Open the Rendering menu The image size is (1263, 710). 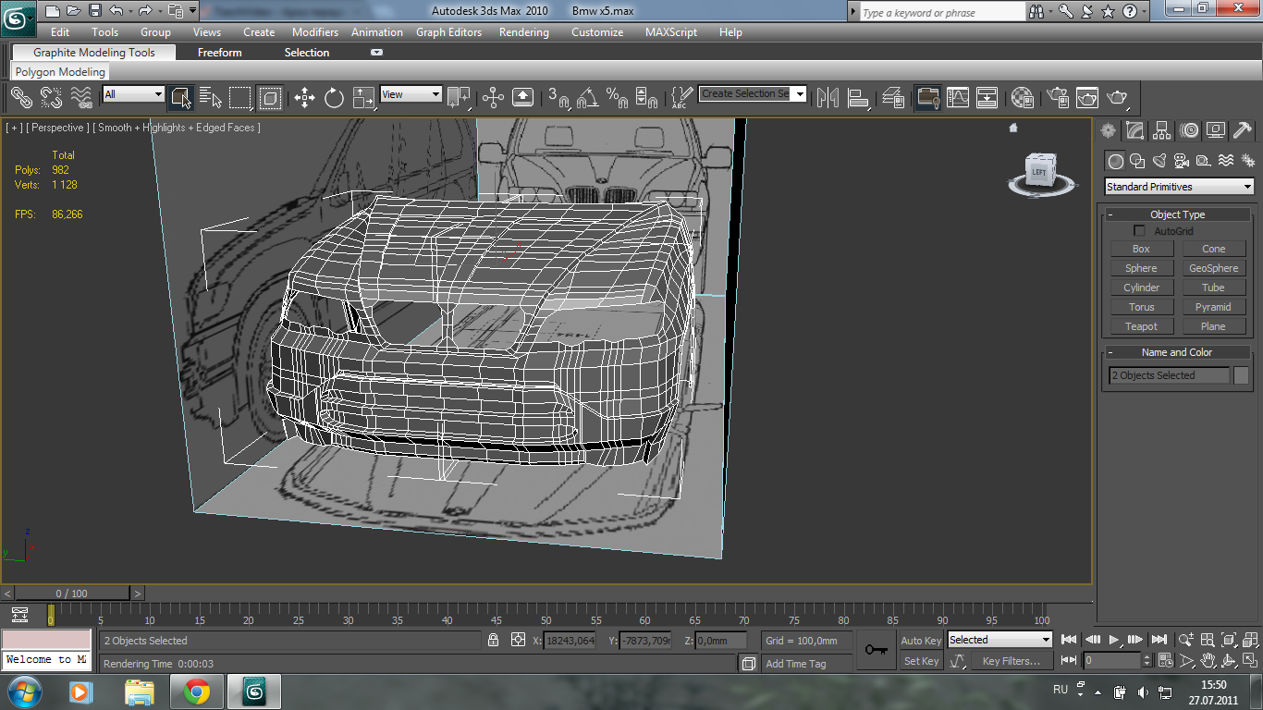point(523,32)
